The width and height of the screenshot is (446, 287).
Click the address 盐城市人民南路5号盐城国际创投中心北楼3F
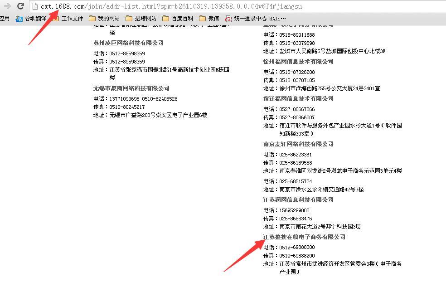pyautogui.click(x=332, y=51)
